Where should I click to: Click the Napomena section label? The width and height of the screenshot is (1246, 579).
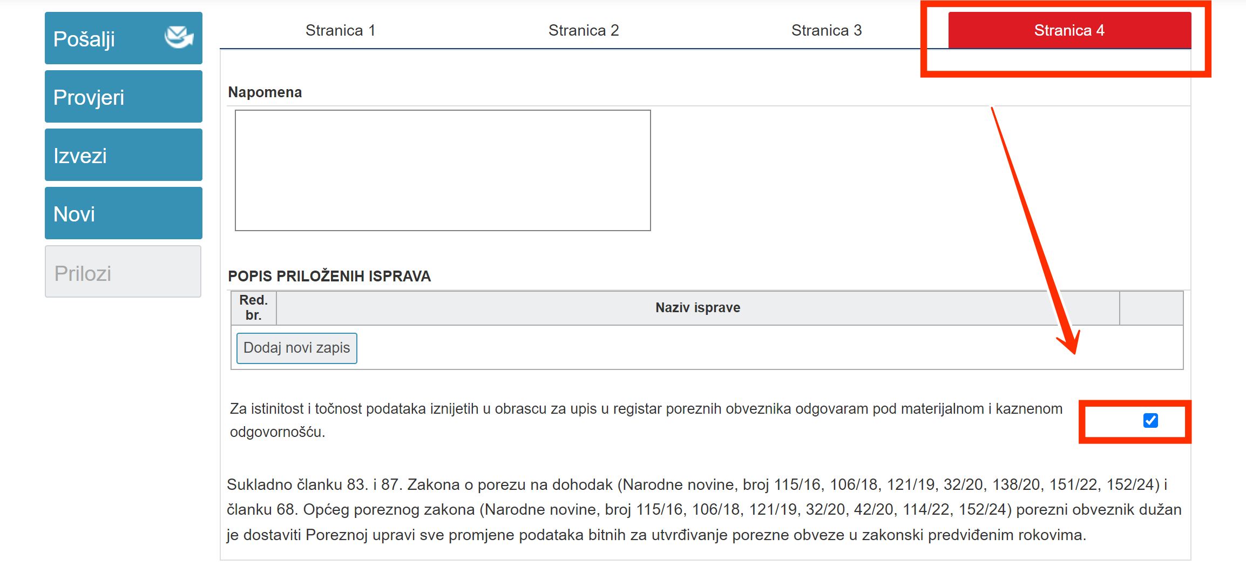(265, 92)
